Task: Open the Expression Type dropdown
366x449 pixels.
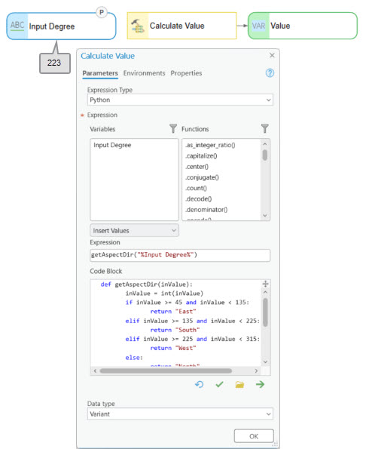Action: (180, 100)
